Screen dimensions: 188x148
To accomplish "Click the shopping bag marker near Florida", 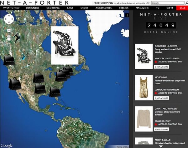I will (55, 91).
